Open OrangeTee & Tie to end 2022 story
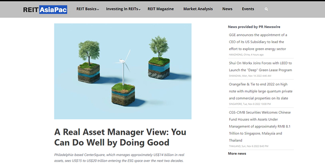 pos(260,91)
